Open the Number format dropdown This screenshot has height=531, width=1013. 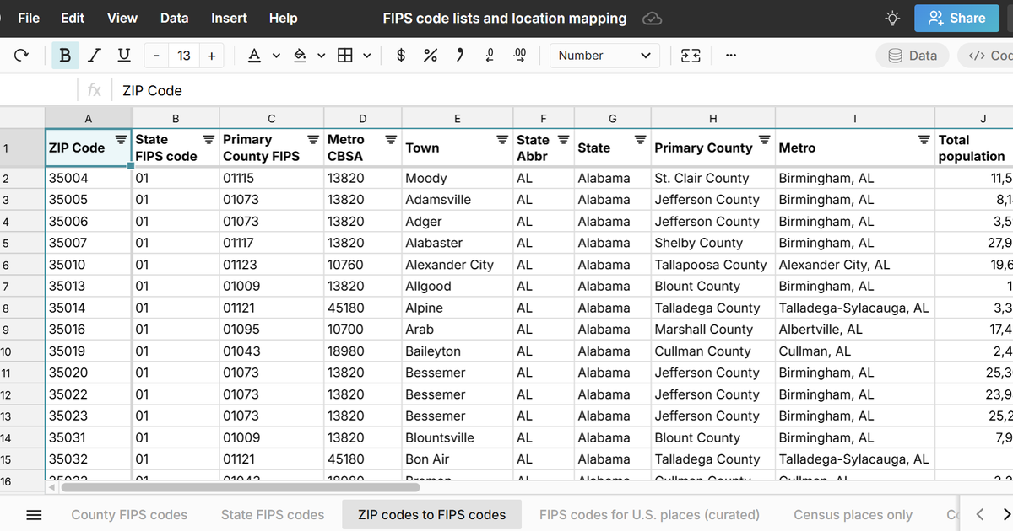pyautogui.click(x=604, y=56)
